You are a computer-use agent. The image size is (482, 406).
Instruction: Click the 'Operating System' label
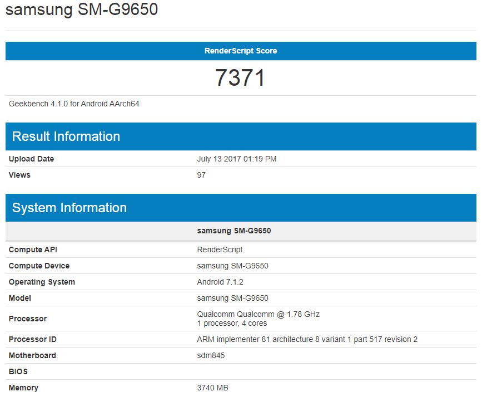pos(42,282)
